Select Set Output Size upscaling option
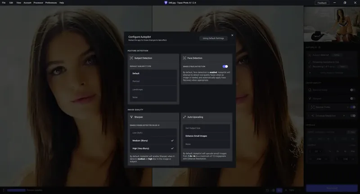 click(206, 128)
